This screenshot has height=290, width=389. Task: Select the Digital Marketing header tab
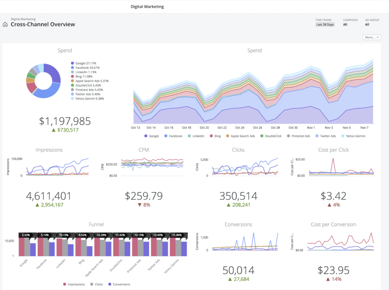pyautogui.click(x=147, y=6)
